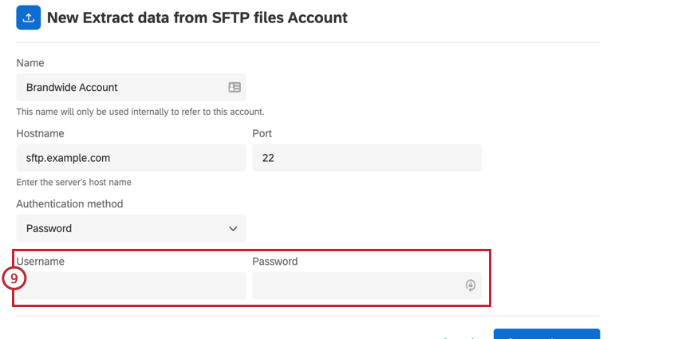Click the Hostname label text

(40, 133)
